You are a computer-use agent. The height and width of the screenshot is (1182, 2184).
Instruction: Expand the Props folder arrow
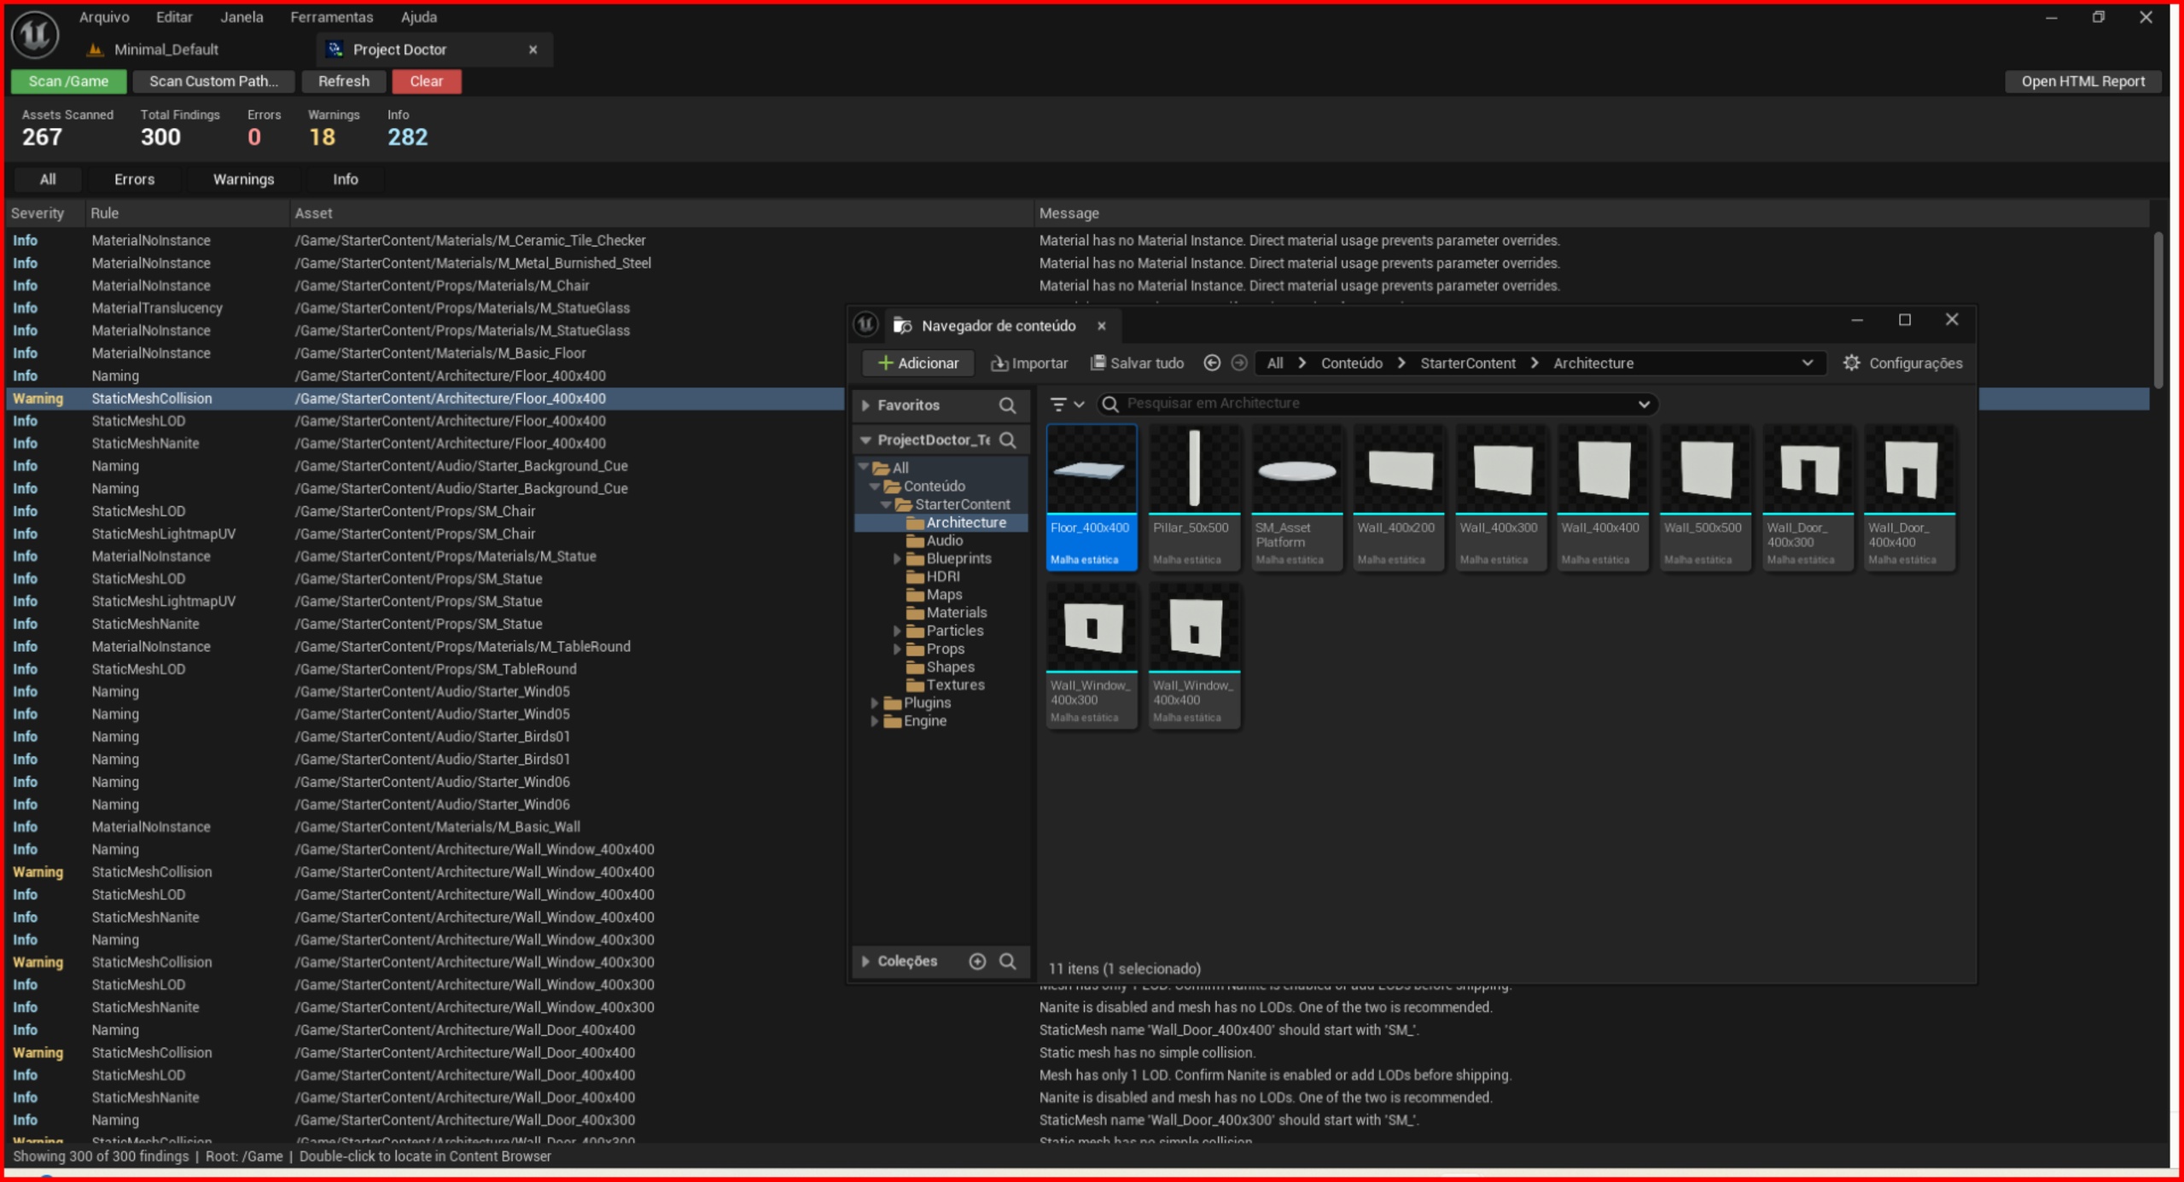(x=897, y=649)
